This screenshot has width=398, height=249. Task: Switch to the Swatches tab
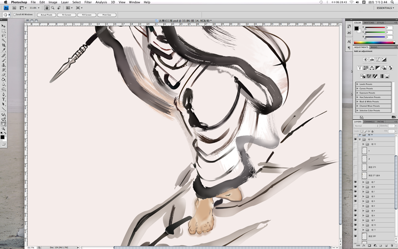(x=369, y=23)
